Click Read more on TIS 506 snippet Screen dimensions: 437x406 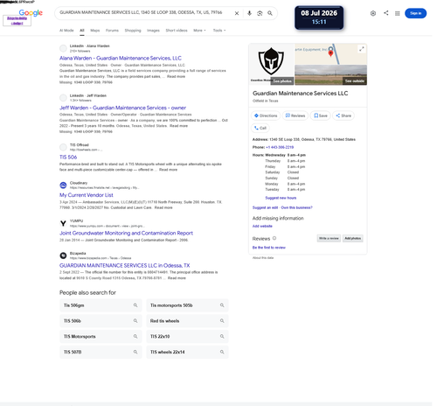(168, 170)
